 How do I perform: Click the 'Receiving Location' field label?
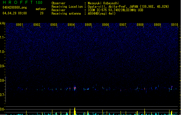coord(67,7)
